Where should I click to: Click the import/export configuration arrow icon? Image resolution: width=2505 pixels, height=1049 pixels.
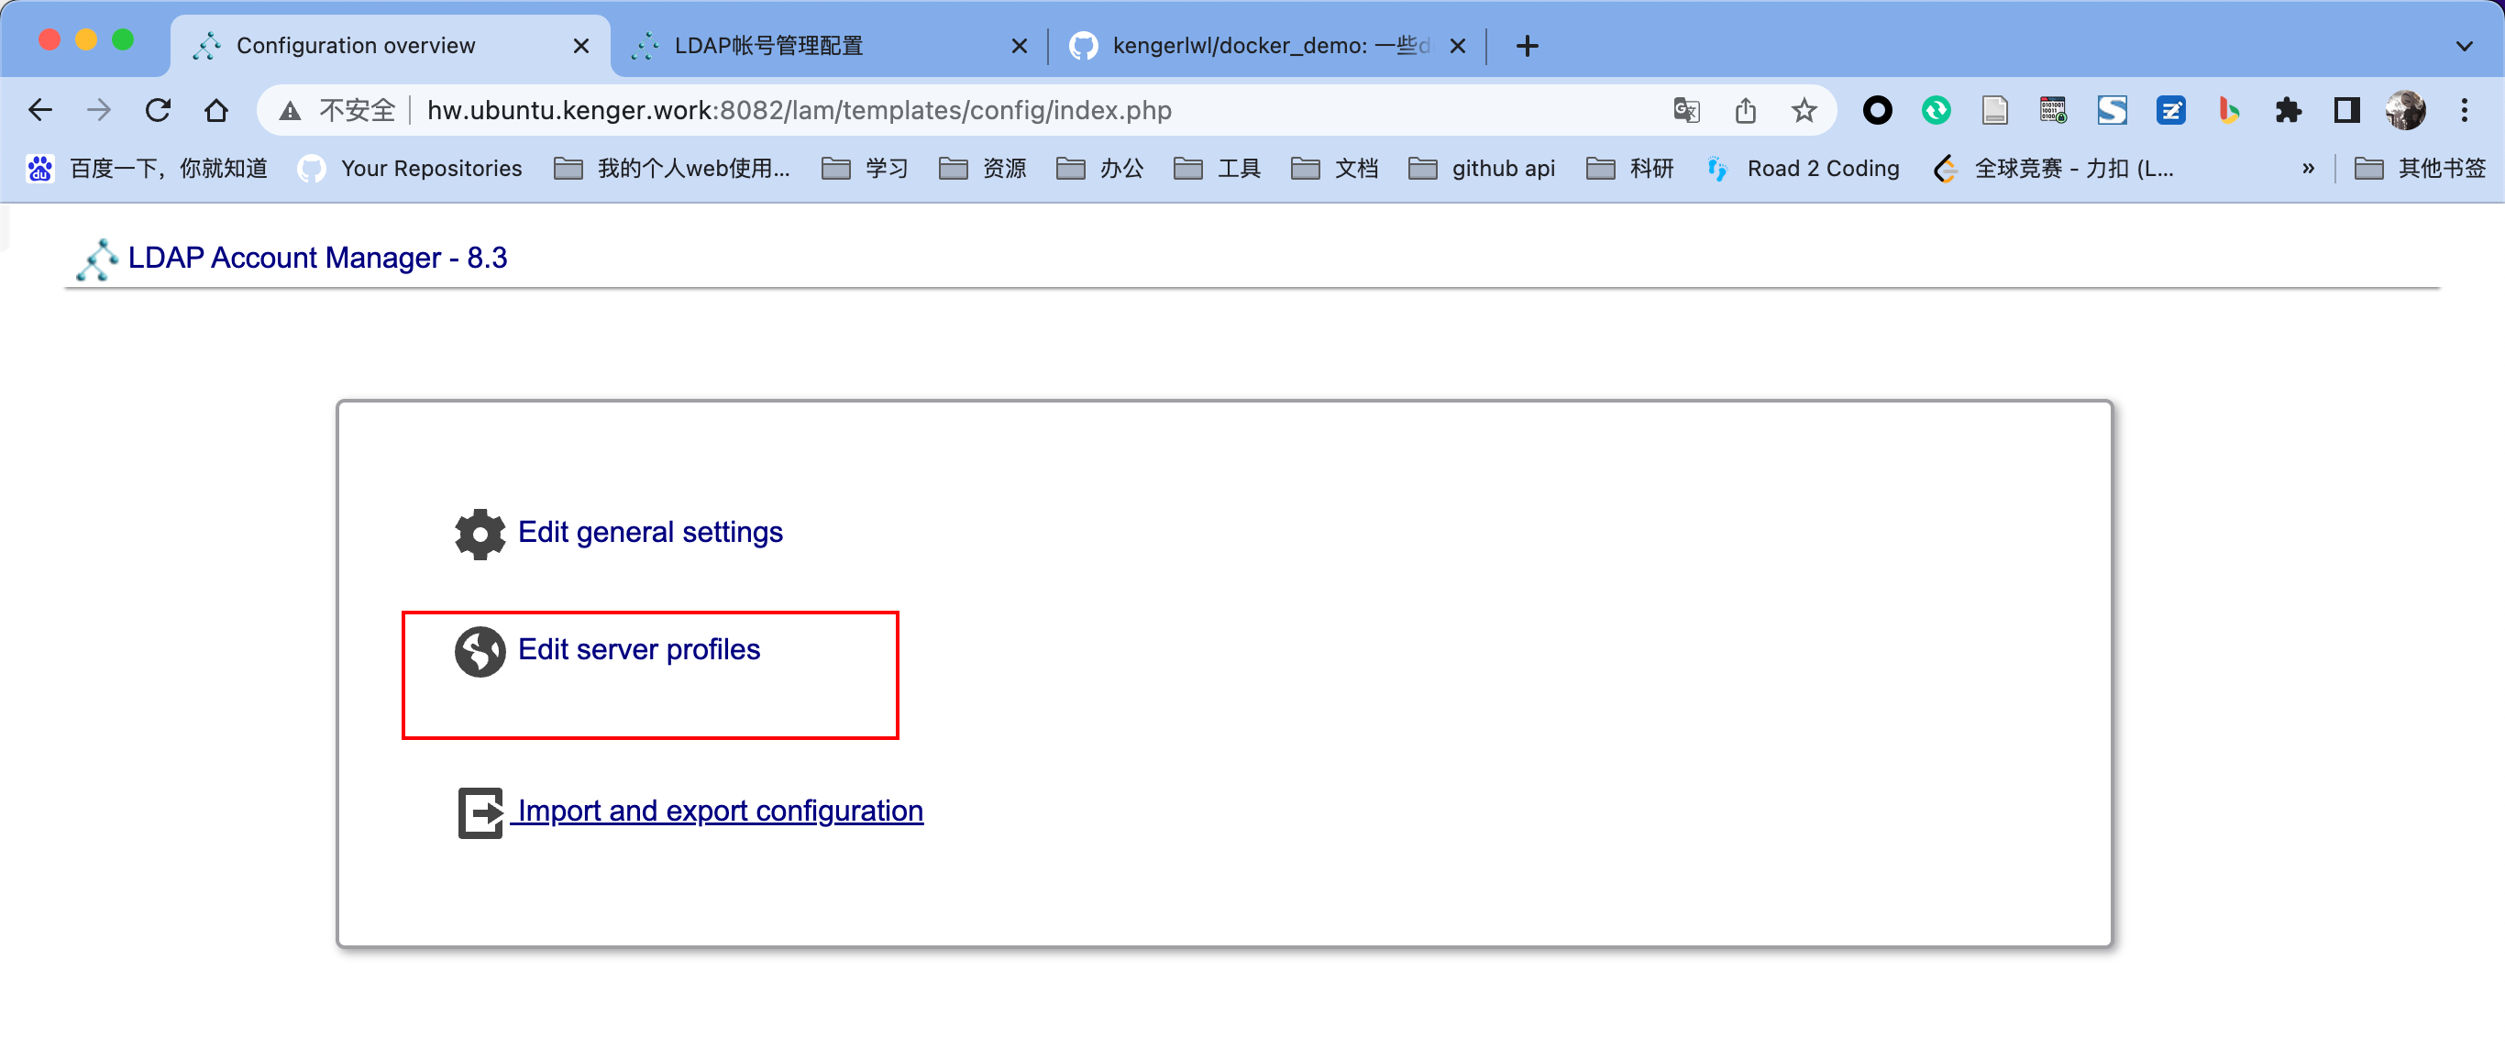click(x=480, y=812)
